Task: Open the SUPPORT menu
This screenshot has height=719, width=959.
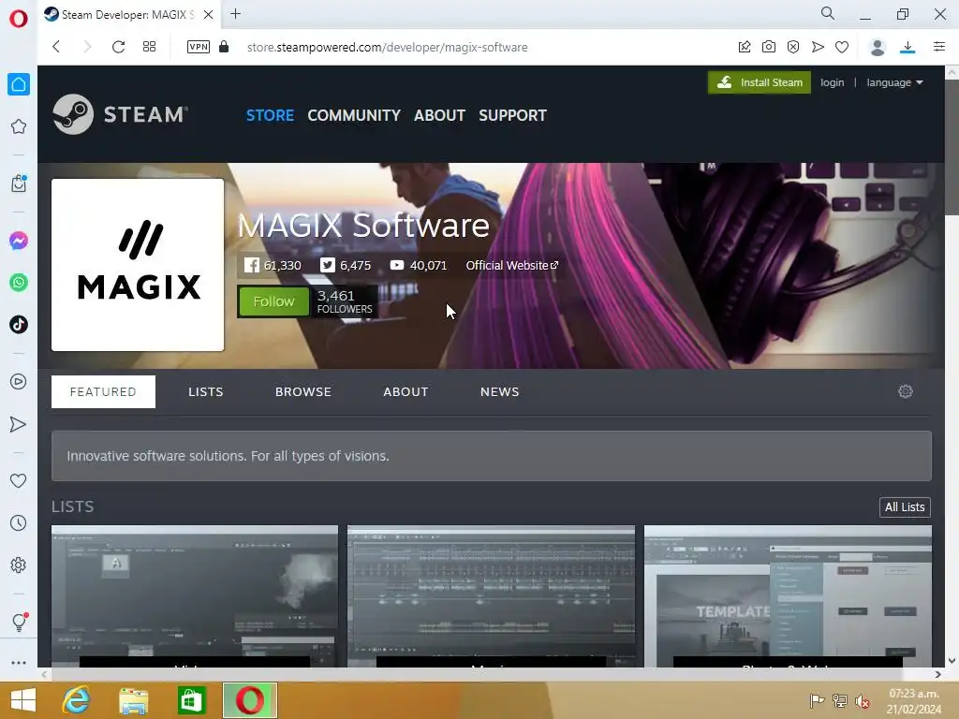Action: point(512,115)
